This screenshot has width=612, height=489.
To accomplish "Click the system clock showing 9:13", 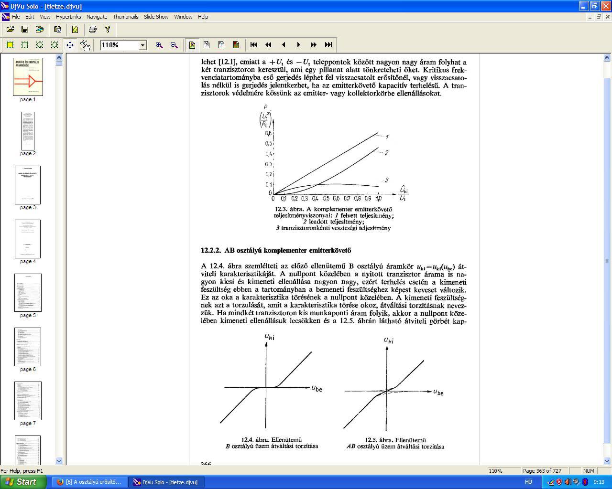I will [599, 482].
